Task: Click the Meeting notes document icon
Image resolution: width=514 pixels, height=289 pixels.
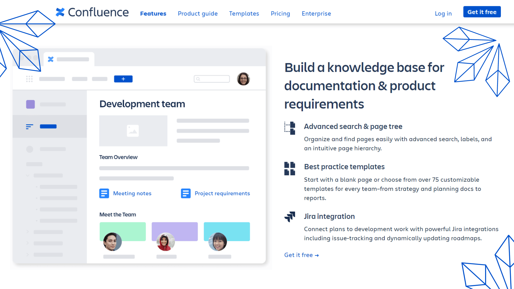Action: (x=104, y=193)
